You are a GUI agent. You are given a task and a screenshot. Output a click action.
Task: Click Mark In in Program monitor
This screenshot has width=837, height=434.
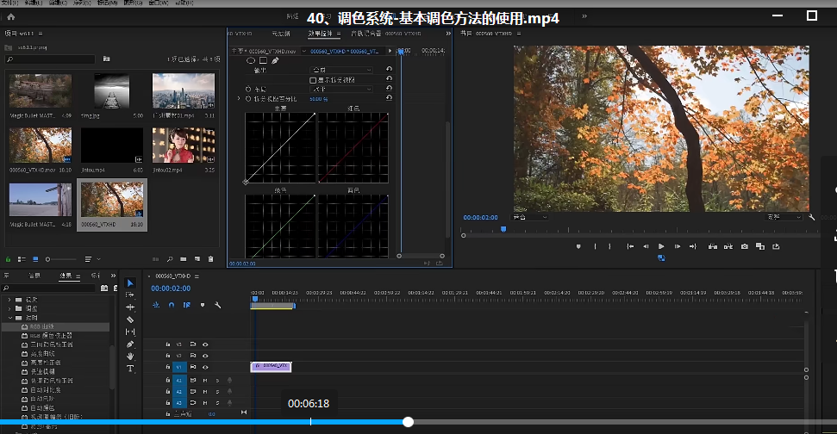point(595,246)
